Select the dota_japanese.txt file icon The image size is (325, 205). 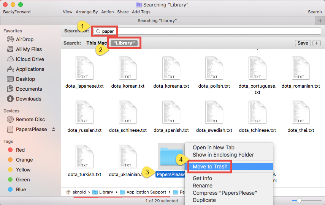tap(84, 68)
